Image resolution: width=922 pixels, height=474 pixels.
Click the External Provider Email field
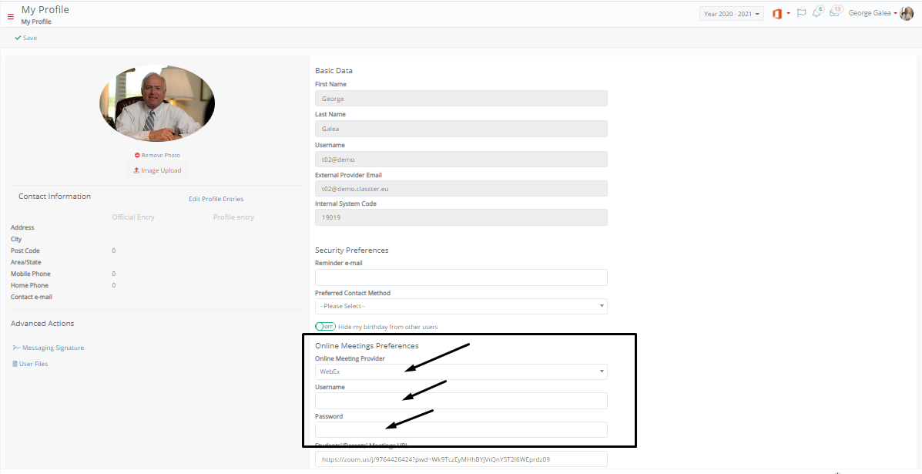[461, 189]
